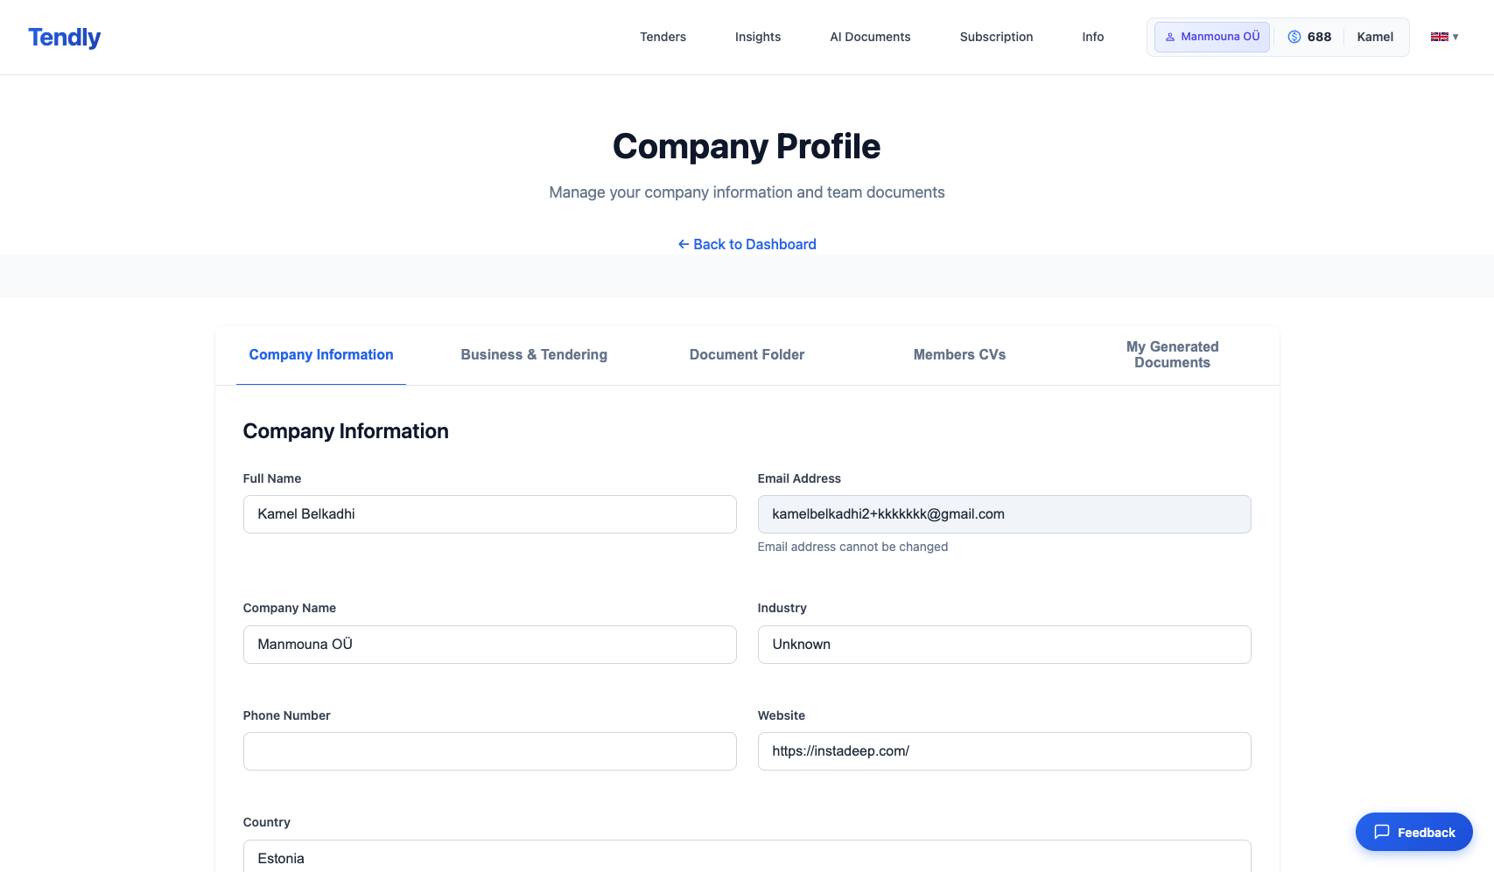Viewport: 1494px width, 872px height.
Task: Click the Kamel account name
Action: pos(1374,37)
